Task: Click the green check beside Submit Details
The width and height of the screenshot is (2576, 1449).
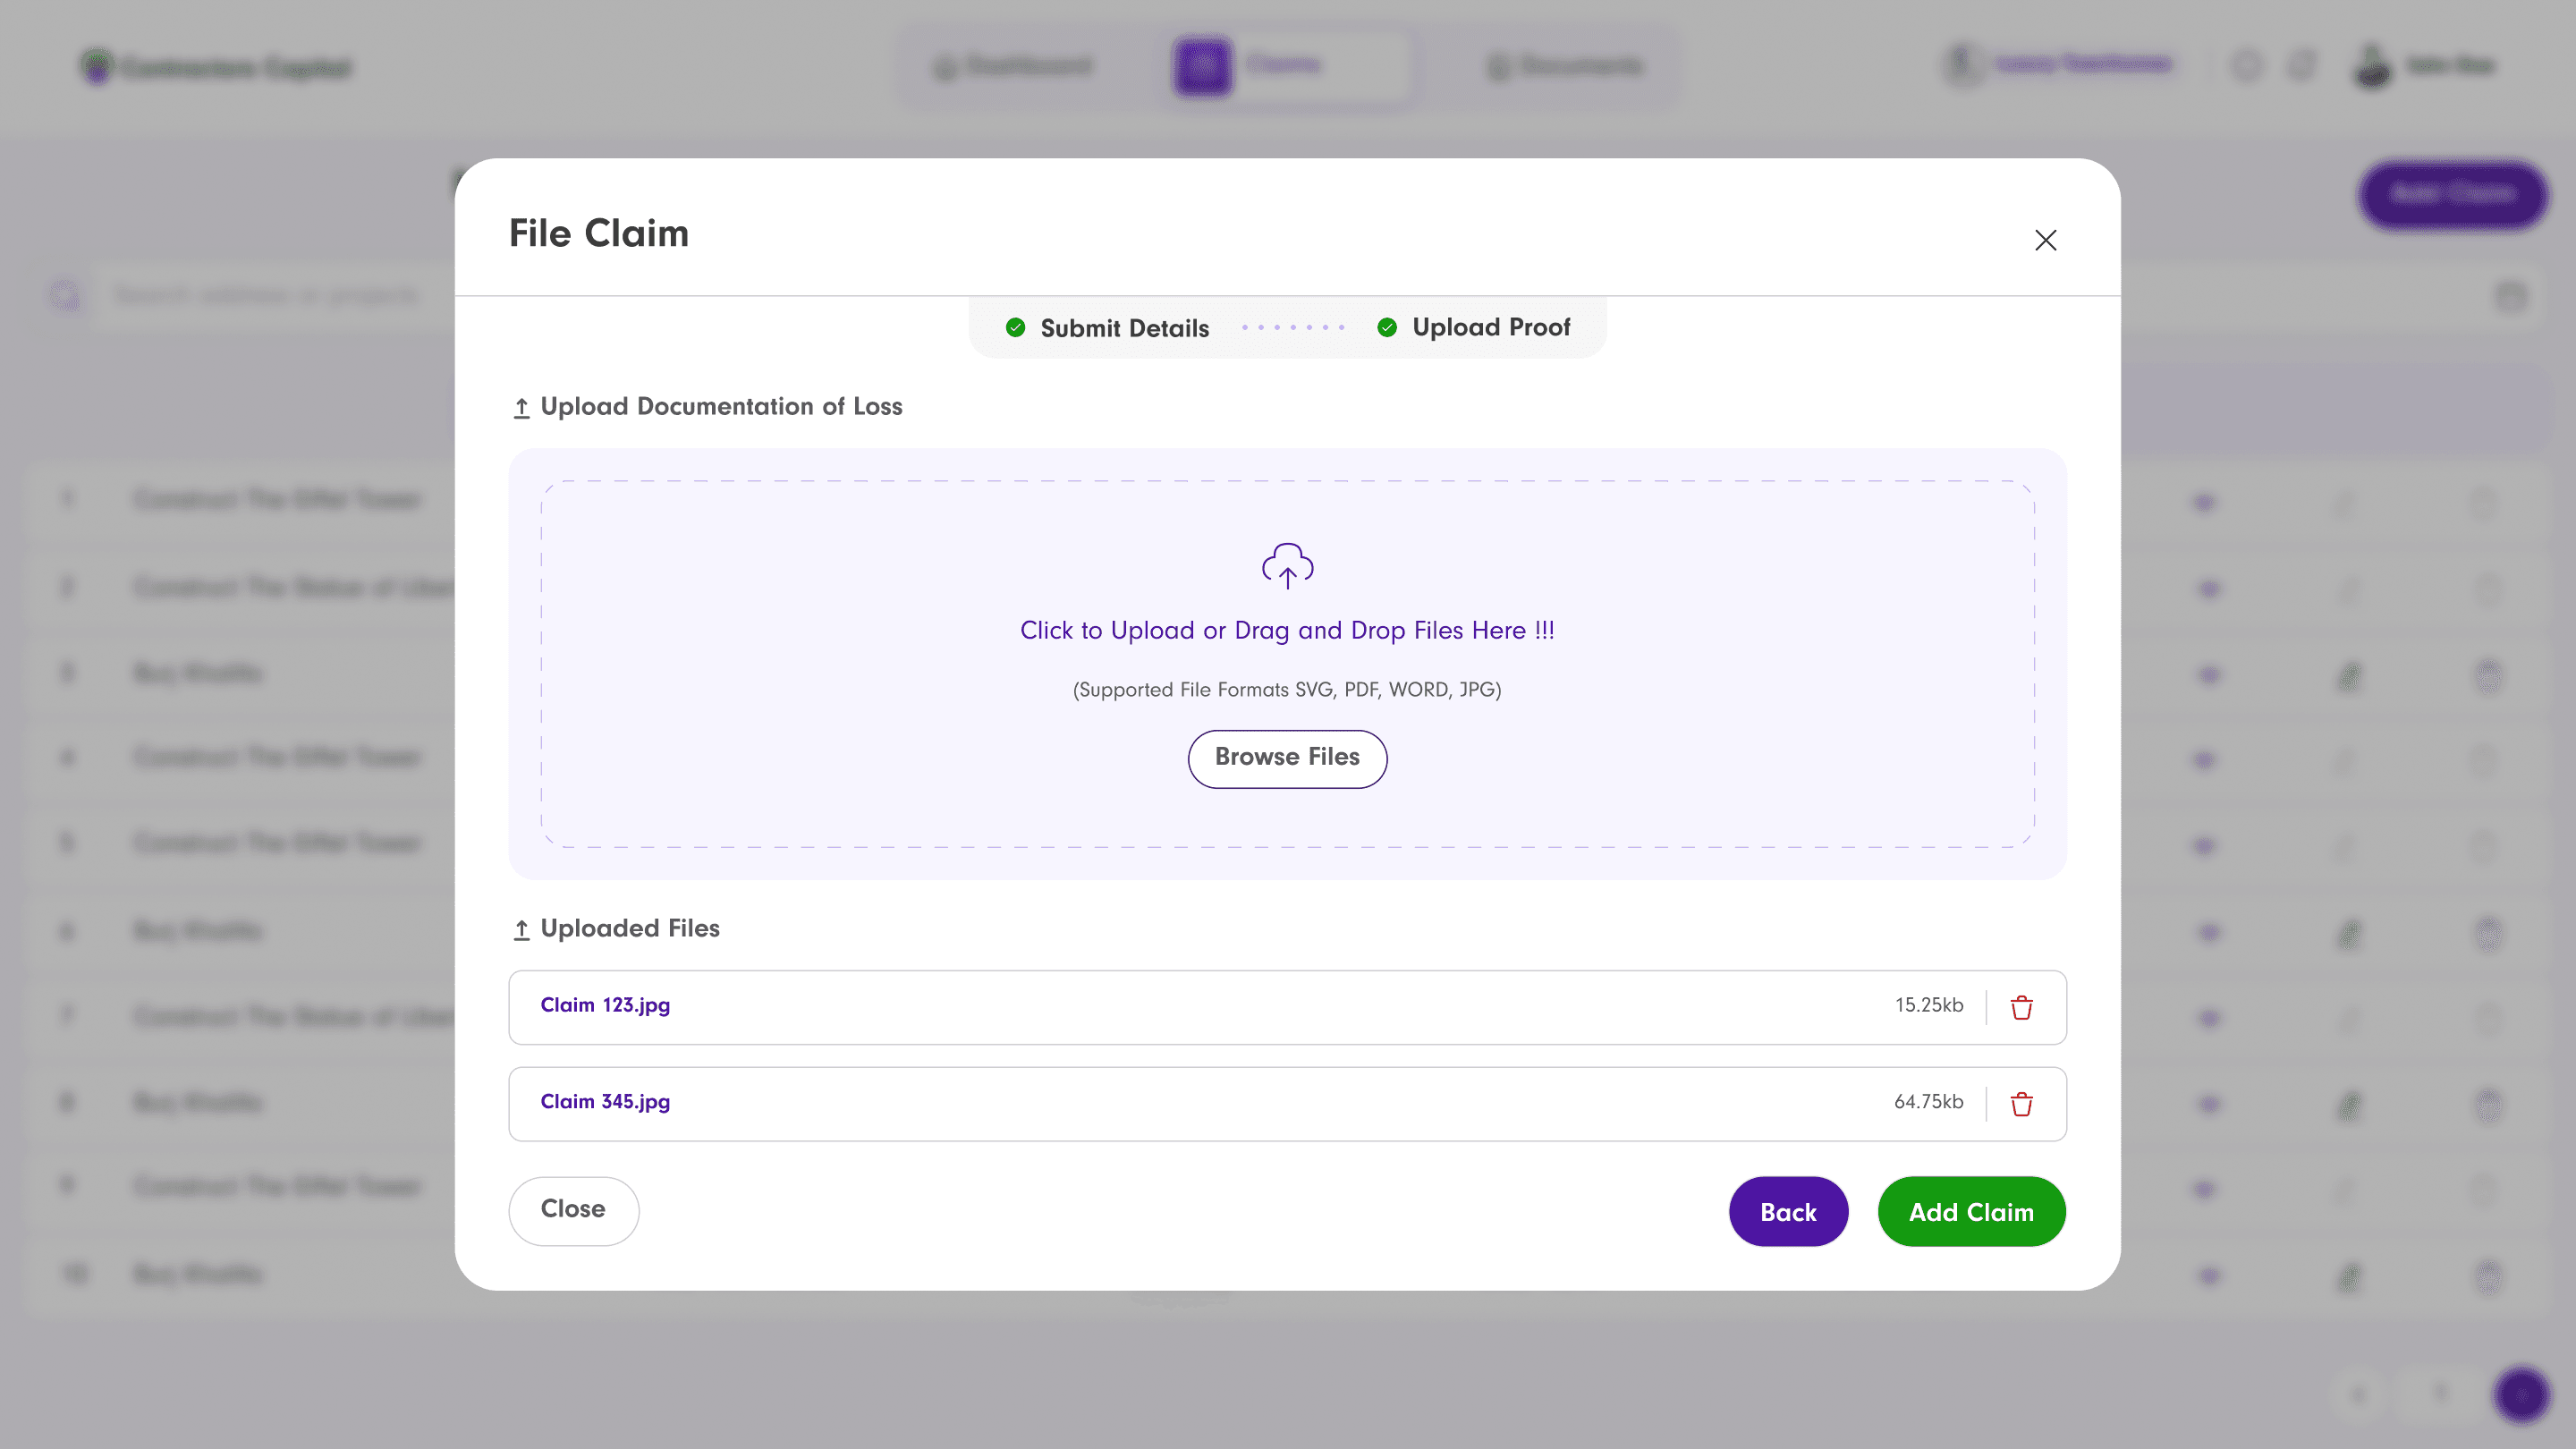Action: point(1015,328)
